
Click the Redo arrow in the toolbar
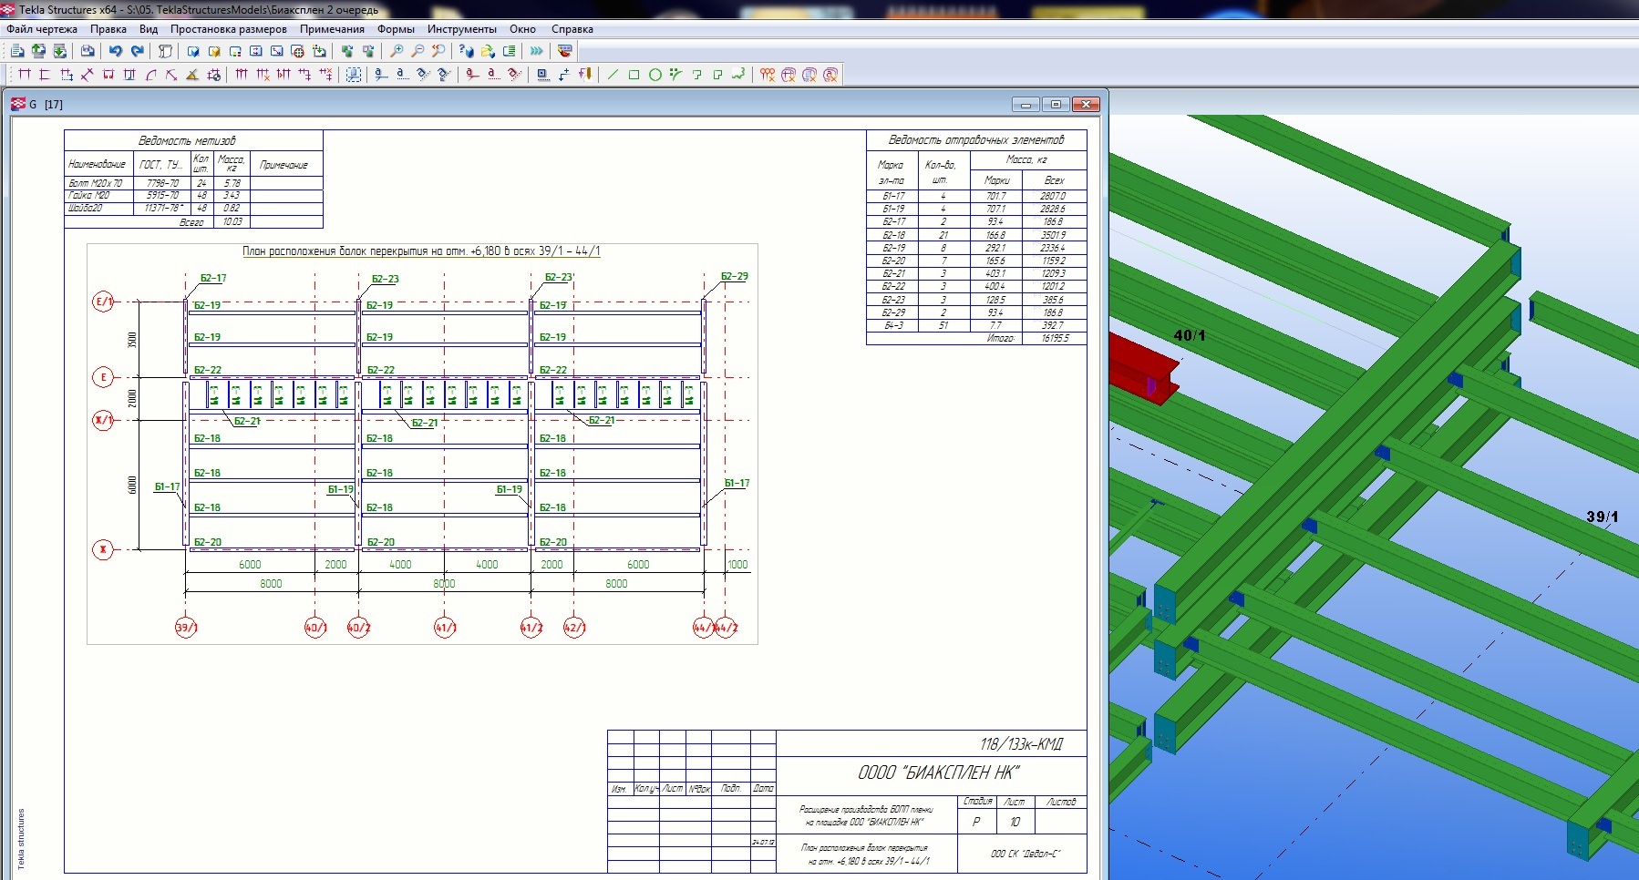point(138,51)
